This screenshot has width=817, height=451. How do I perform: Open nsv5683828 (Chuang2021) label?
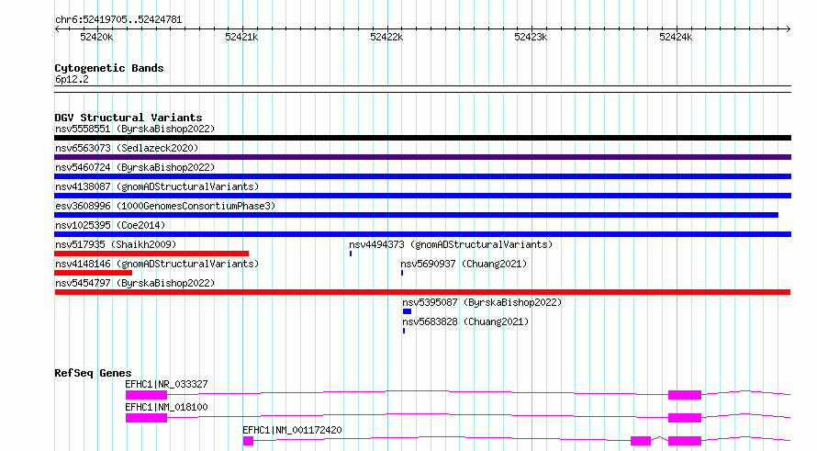coord(465,321)
